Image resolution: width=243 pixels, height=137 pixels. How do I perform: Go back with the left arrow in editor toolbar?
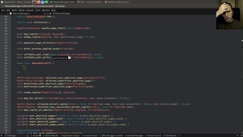(x=2, y=14)
